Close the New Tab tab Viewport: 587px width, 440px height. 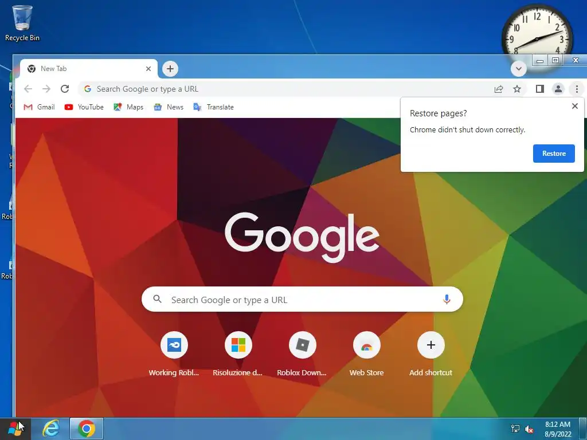148,69
